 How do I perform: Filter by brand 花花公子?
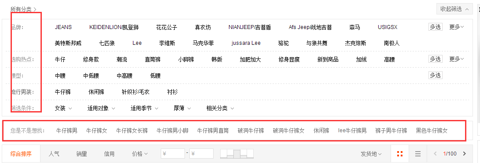click(166, 27)
